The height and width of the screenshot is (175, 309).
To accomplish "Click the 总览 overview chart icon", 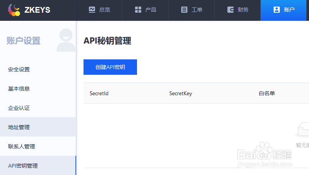I will click(x=92, y=10).
